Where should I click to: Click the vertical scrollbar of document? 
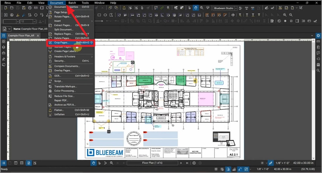click(313, 100)
